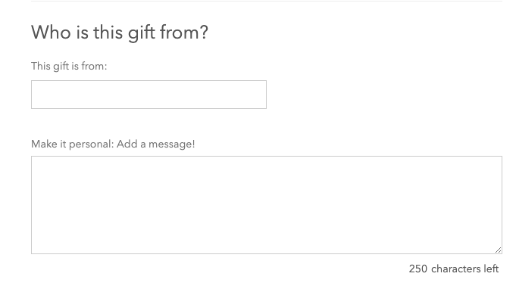This screenshot has height=292, width=516.
Task: Place cursor in the gift sender name field
Action: point(149,95)
